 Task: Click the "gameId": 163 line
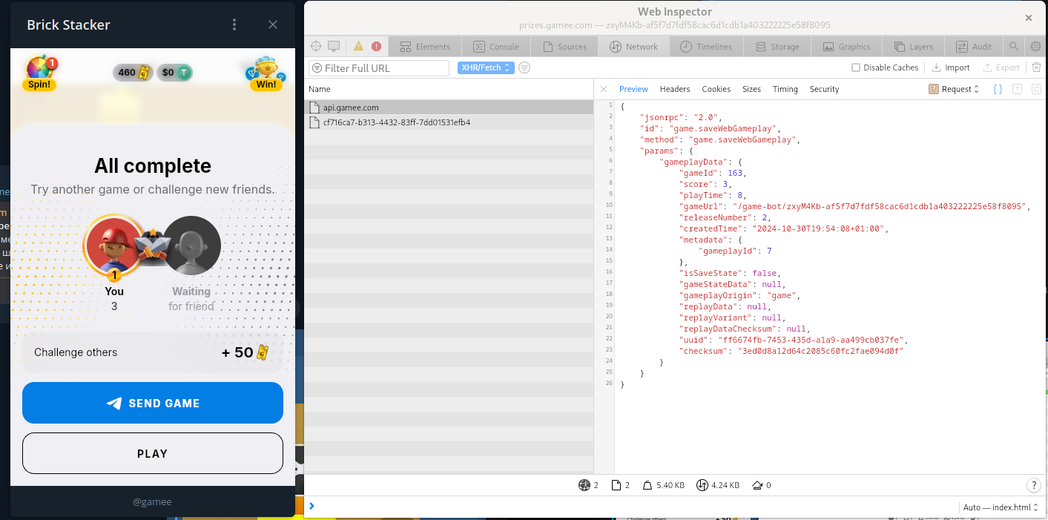(714, 172)
